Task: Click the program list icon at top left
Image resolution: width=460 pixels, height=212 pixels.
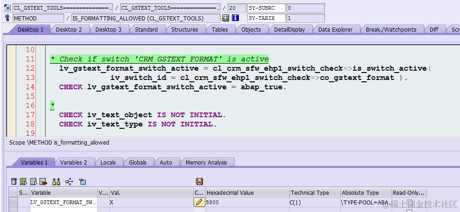Action: pos(7,8)
